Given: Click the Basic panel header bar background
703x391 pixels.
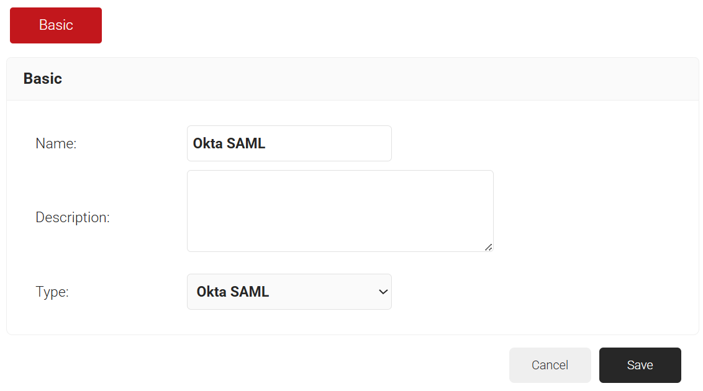Looking at the screenshot, I should [373, 79].
